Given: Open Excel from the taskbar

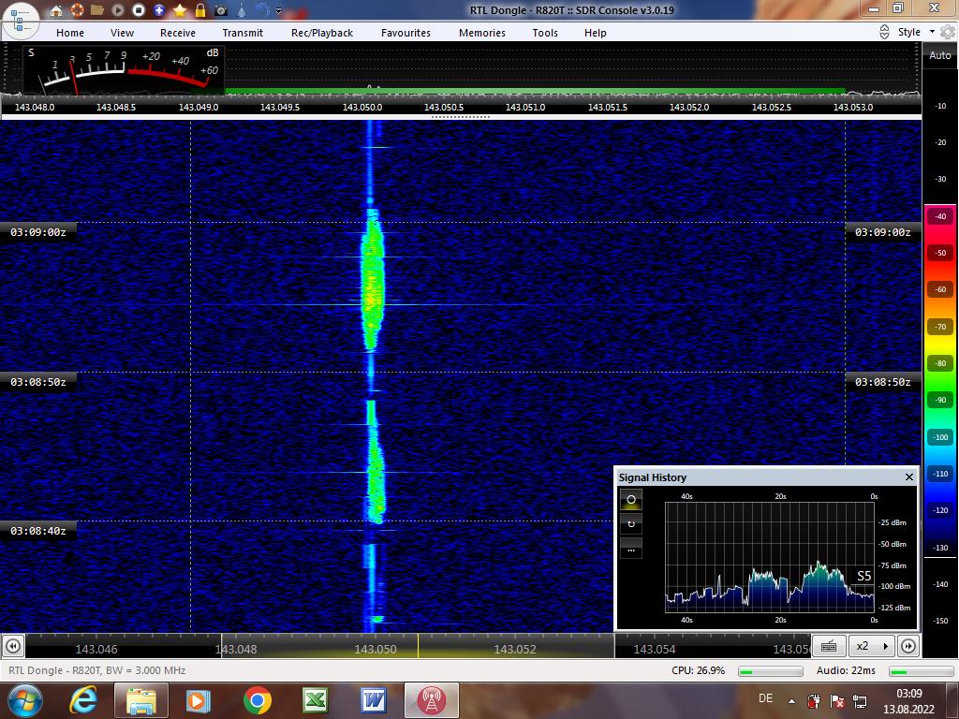Looking at the screenshot, I should coord(316,700).
